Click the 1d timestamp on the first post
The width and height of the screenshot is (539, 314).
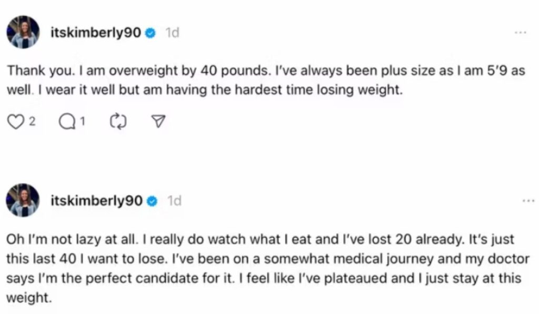(x=172, y=33)
